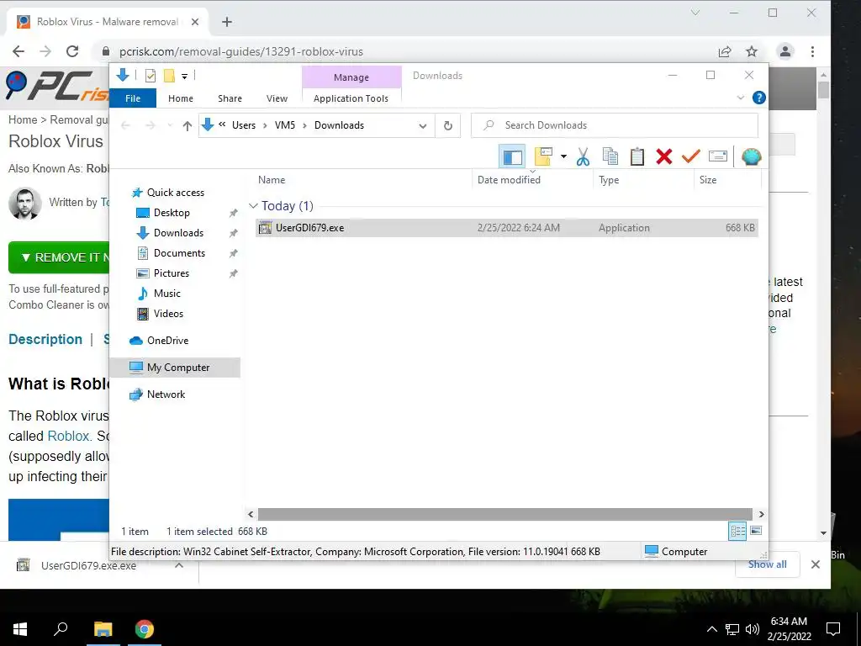The height and width of the screenshot is (646, 861).
Task: Go up one folder level arrow
Action: point(188,126)
